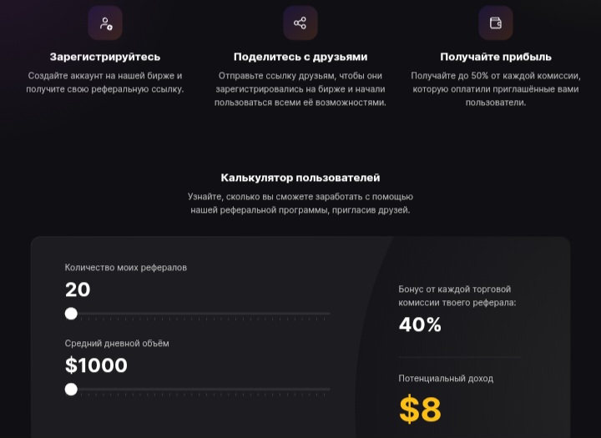Click the Поделитесь с друзьями heading
The width and height of the screenshot is (601, 438).
pyautogui.click(x=300, y=57)
